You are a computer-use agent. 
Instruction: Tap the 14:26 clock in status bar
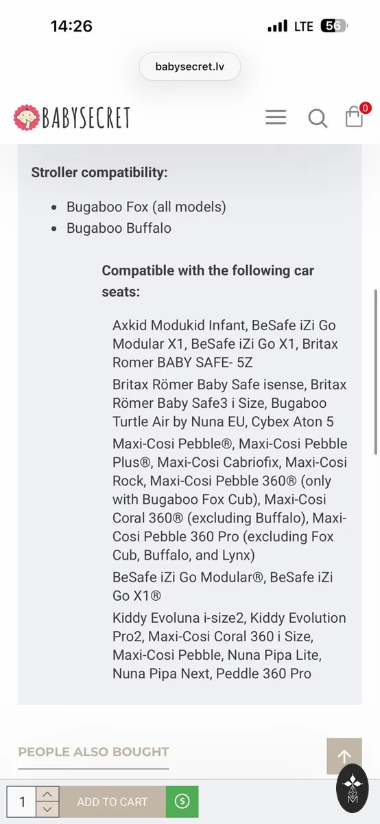[71, 26]
